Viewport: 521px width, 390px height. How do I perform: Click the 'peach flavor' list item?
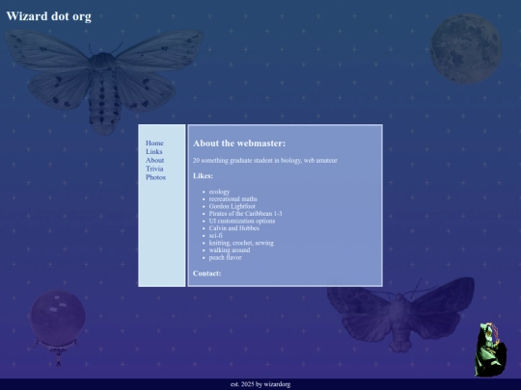tap(225, 257)
